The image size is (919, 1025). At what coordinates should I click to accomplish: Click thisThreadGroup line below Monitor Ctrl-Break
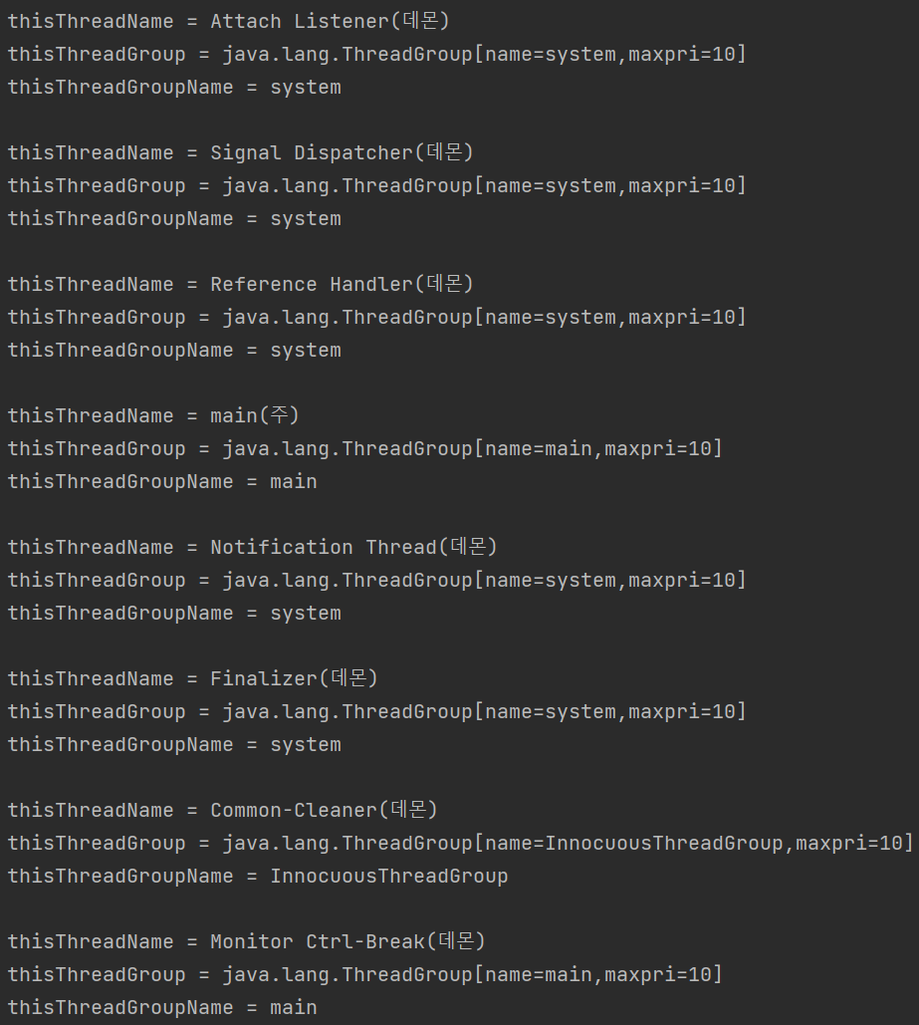[363, 974]
